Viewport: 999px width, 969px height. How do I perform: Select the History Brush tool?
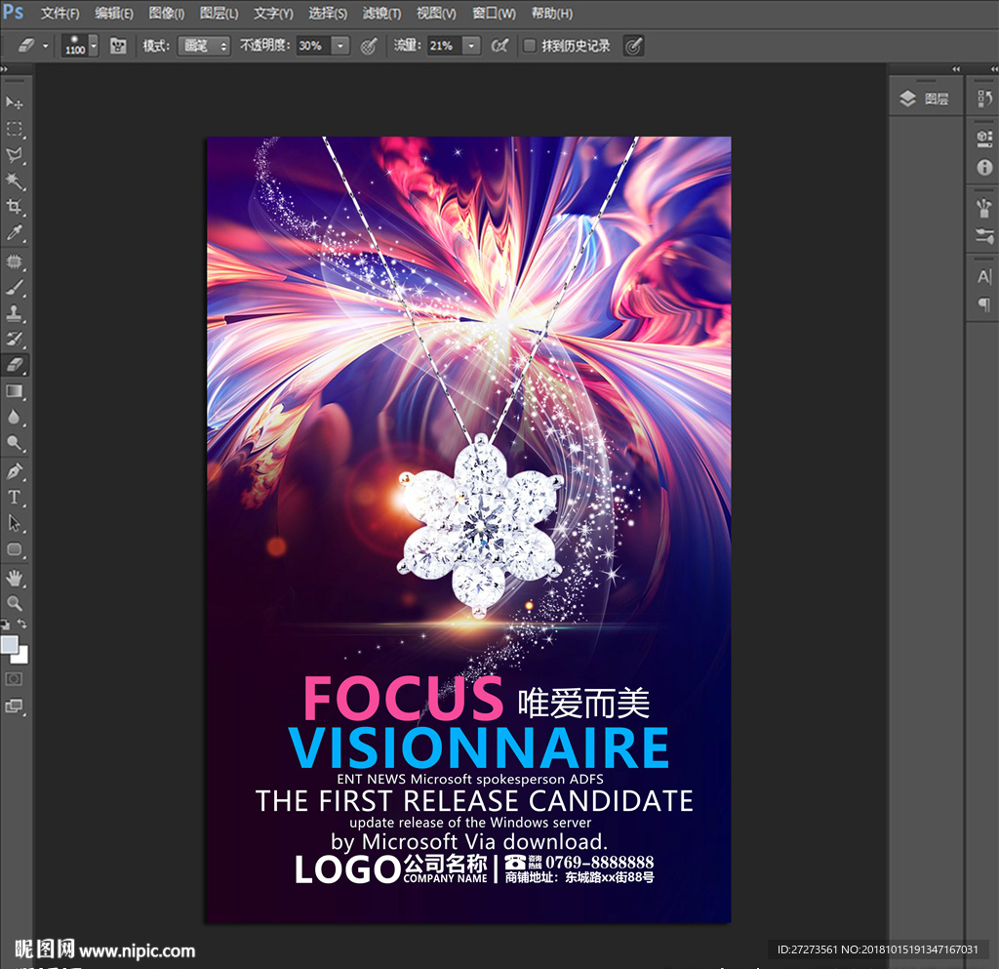pyautogui.click(x=14, y=339)
